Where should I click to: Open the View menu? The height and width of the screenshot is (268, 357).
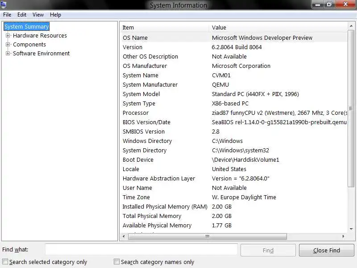(x=38, y=15)
